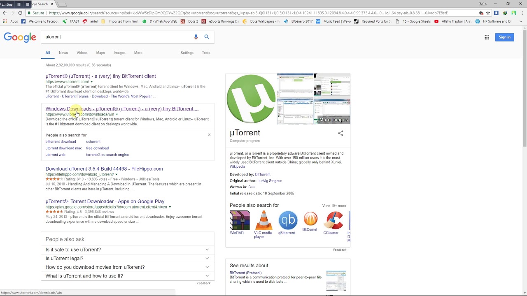Screen dimensions: 527x296
Task: Open the Windows Downloads µTorrent result
Action: (122, 109)
